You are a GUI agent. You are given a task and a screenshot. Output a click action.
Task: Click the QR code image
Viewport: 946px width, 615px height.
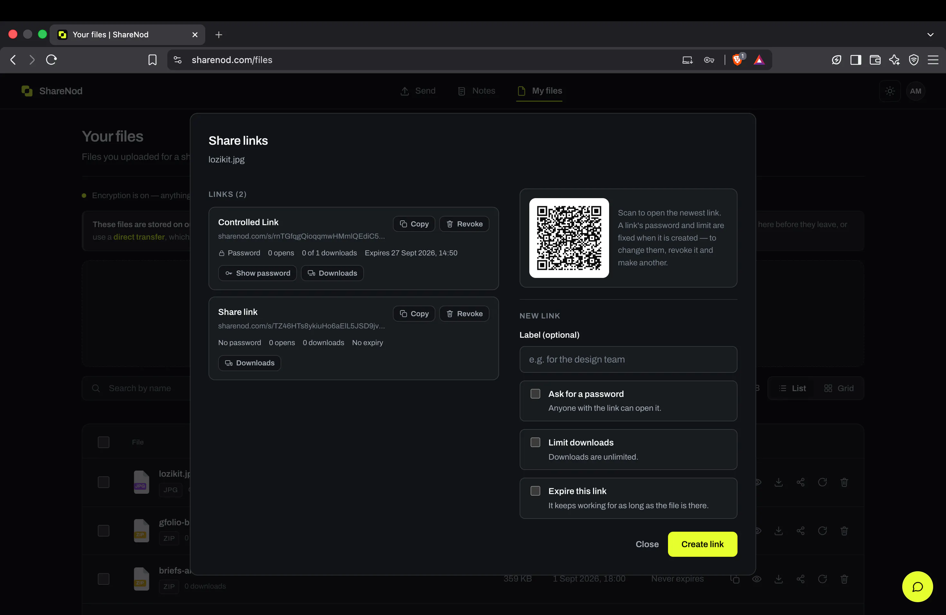[569, 238]
